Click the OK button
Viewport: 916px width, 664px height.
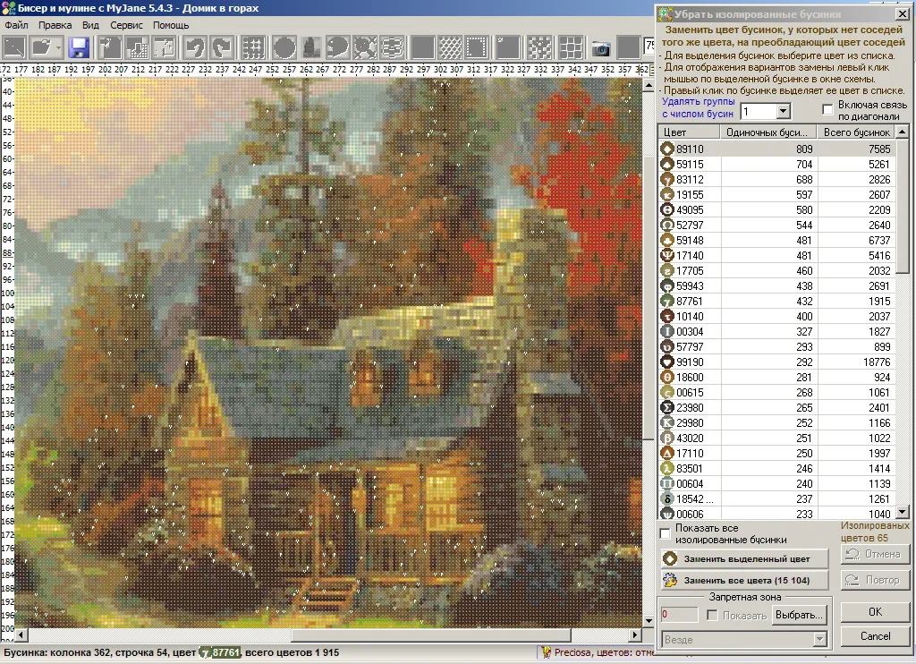click(875, 612)
